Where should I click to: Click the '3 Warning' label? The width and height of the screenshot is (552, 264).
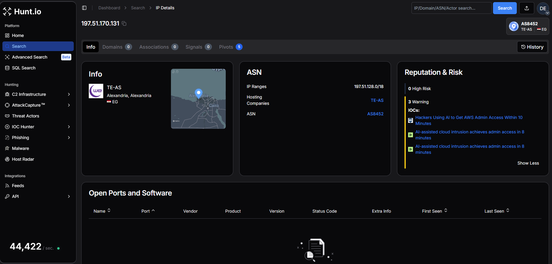point(418,102)
